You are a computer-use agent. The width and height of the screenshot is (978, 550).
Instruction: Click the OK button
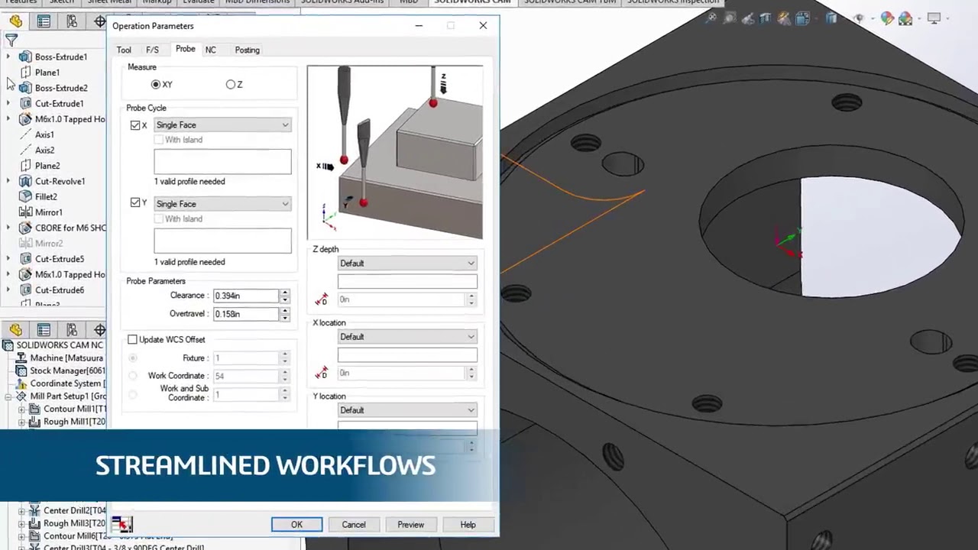(x=296, y=525)
